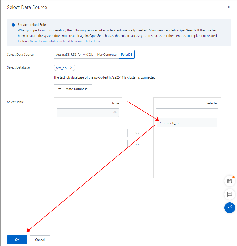
Task: Choose MaxCompute as data source
Action: click(x=107, y=54)
